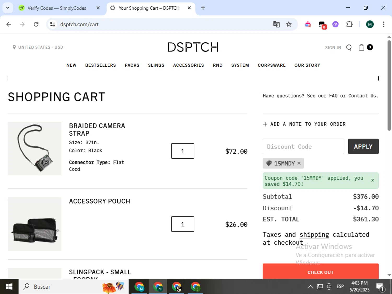
Task: Open the Windows Start menu
Action: [9, 287]
